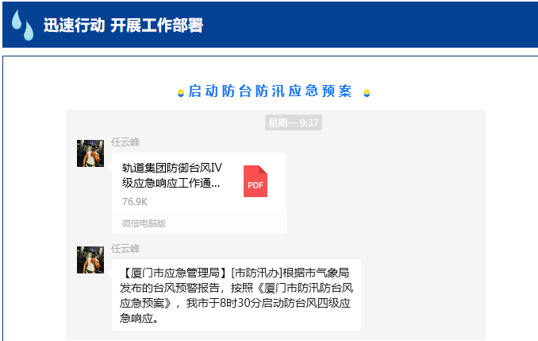Open the red PDF file icon
This screenshot has width=538, height=341.
[256, 181]
